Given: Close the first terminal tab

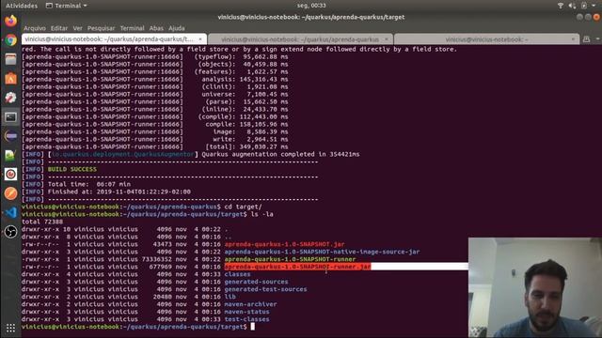Looking at the screenshot, I should (200, 39).
